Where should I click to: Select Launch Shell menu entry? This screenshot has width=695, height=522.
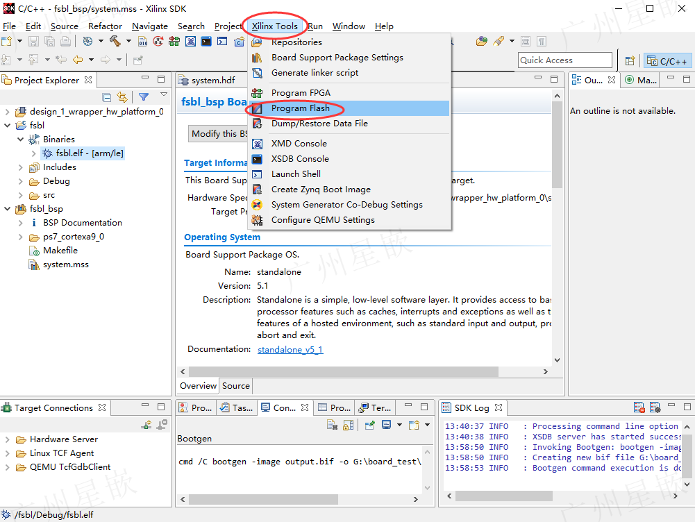(x=350, y=174)
